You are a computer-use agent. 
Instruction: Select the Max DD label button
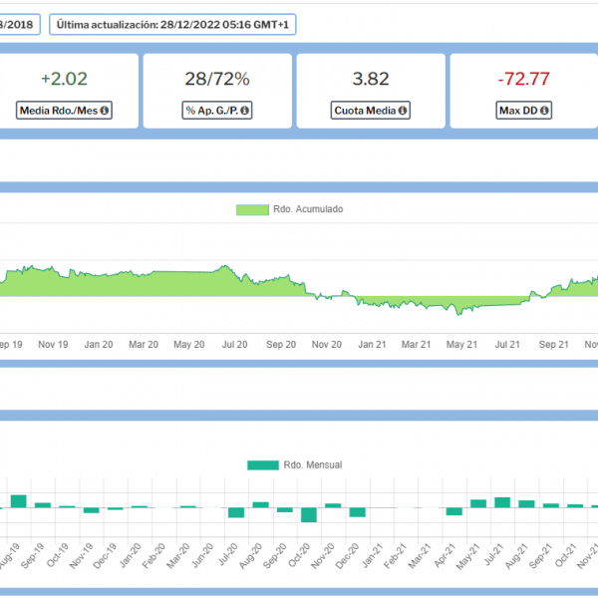coord(523,111)
